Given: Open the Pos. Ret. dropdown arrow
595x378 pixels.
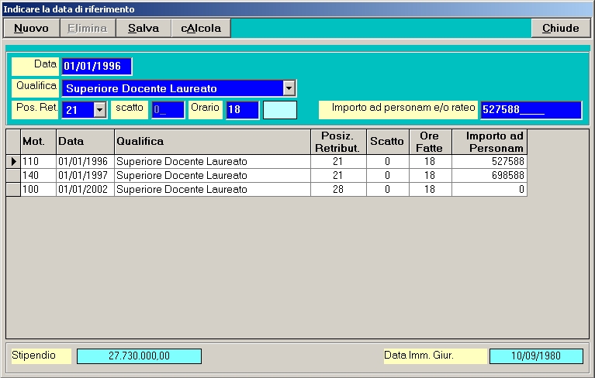Looking at the screenshot, I should [100, 110].
